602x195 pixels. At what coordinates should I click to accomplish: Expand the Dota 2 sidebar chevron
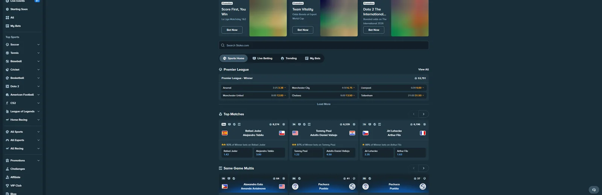38,86
